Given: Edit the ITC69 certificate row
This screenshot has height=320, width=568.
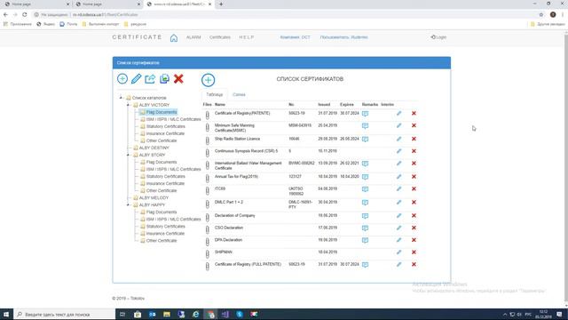Looking at the screenshot, I should (398, 188).
